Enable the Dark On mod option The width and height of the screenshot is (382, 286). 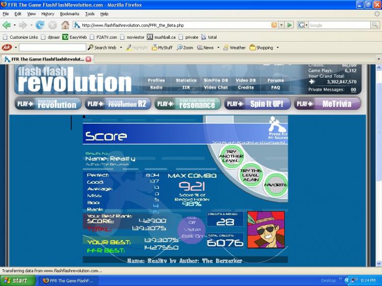pos(192,236)
